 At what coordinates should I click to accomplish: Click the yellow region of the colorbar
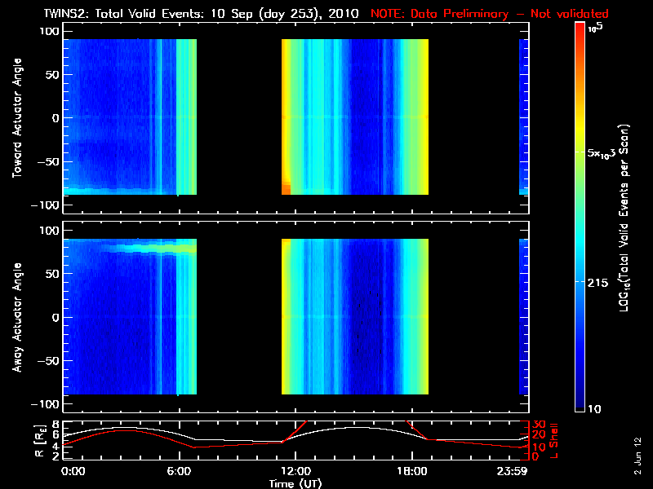point(580,129)
